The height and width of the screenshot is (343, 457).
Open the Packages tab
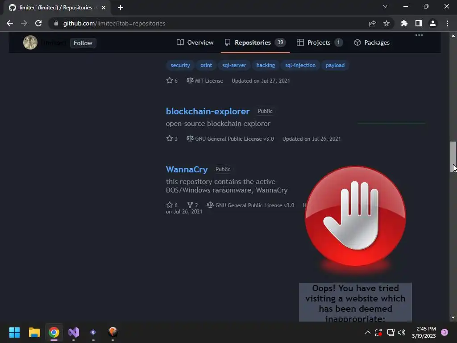click(372, 42)
